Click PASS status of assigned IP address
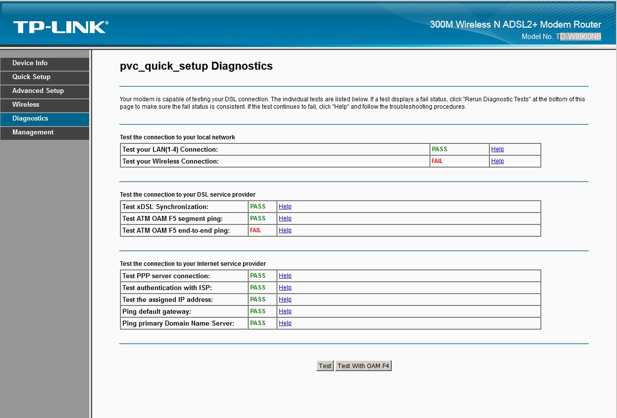617x418 pixels. point(257,299)
